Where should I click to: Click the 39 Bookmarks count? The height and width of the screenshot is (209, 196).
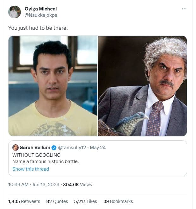(118, 201)
